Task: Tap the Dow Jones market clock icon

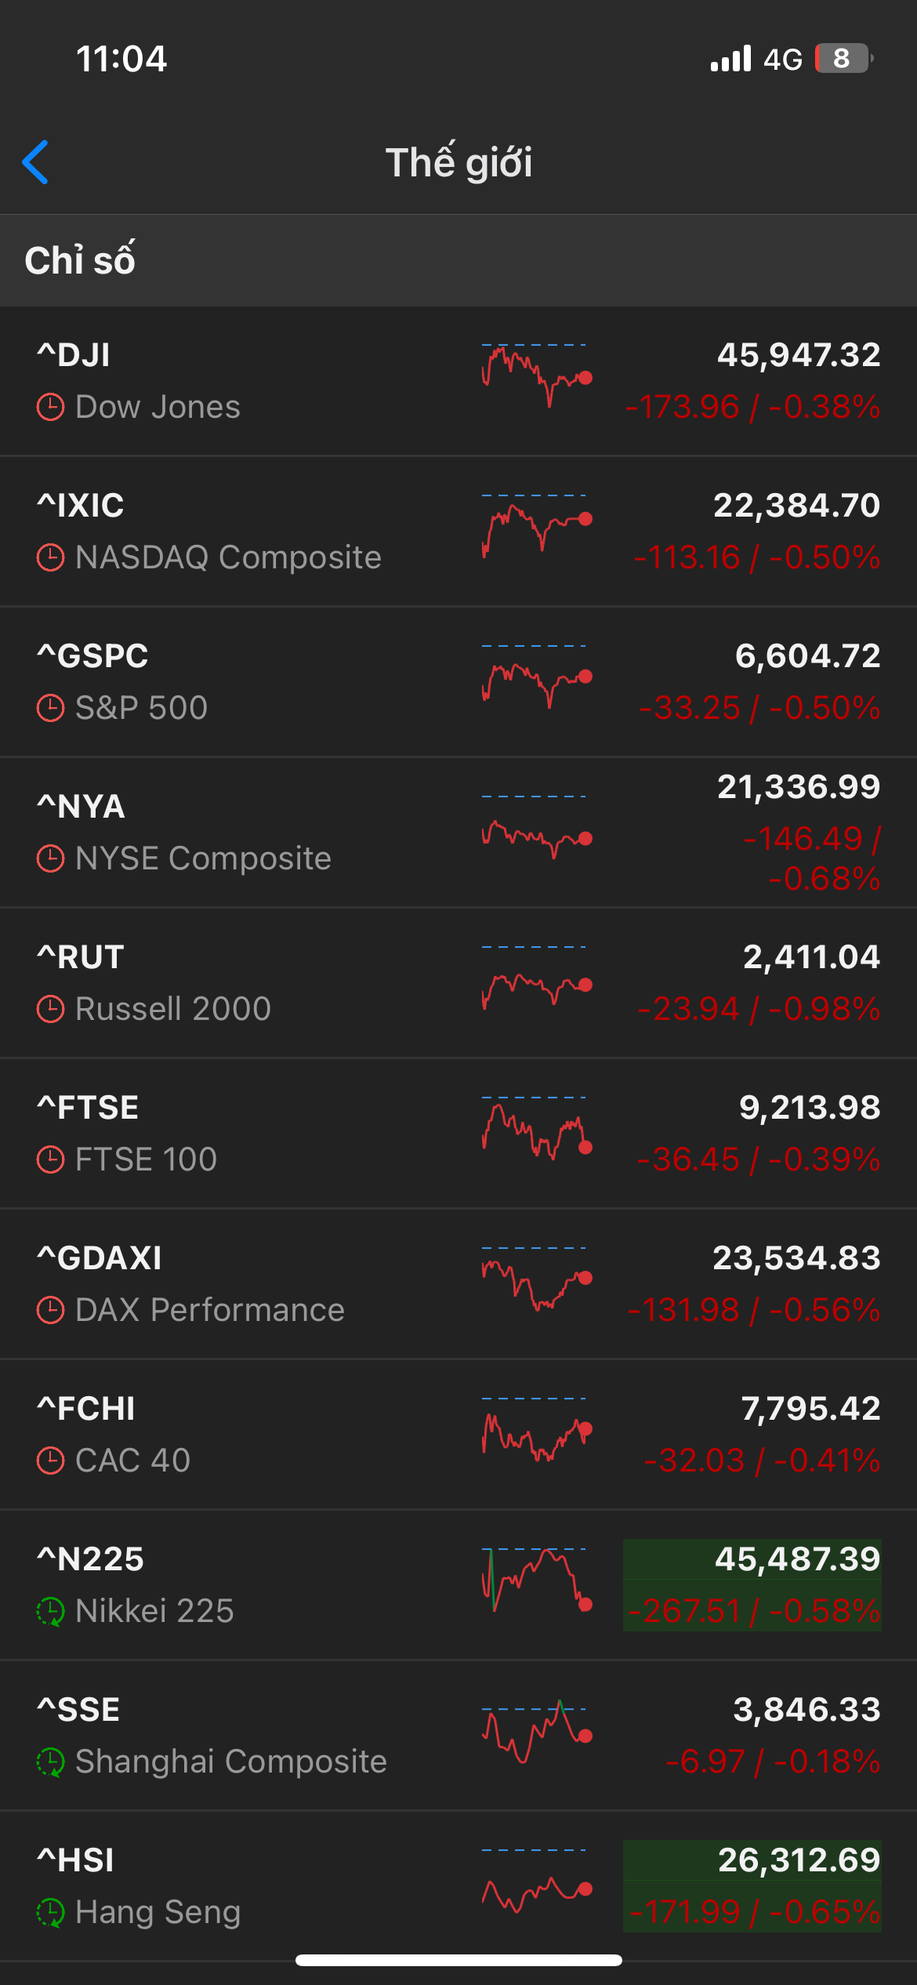Action: 51,408
